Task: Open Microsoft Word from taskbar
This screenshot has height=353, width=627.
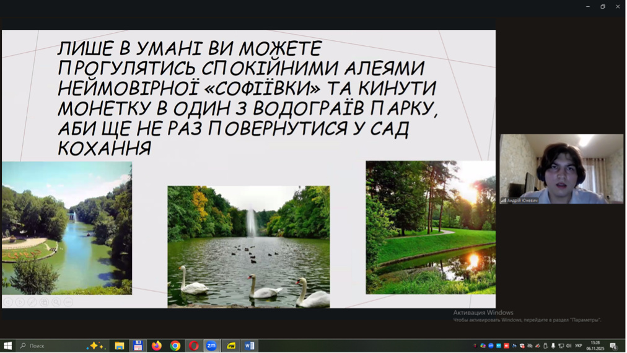Action: (249, 346)
